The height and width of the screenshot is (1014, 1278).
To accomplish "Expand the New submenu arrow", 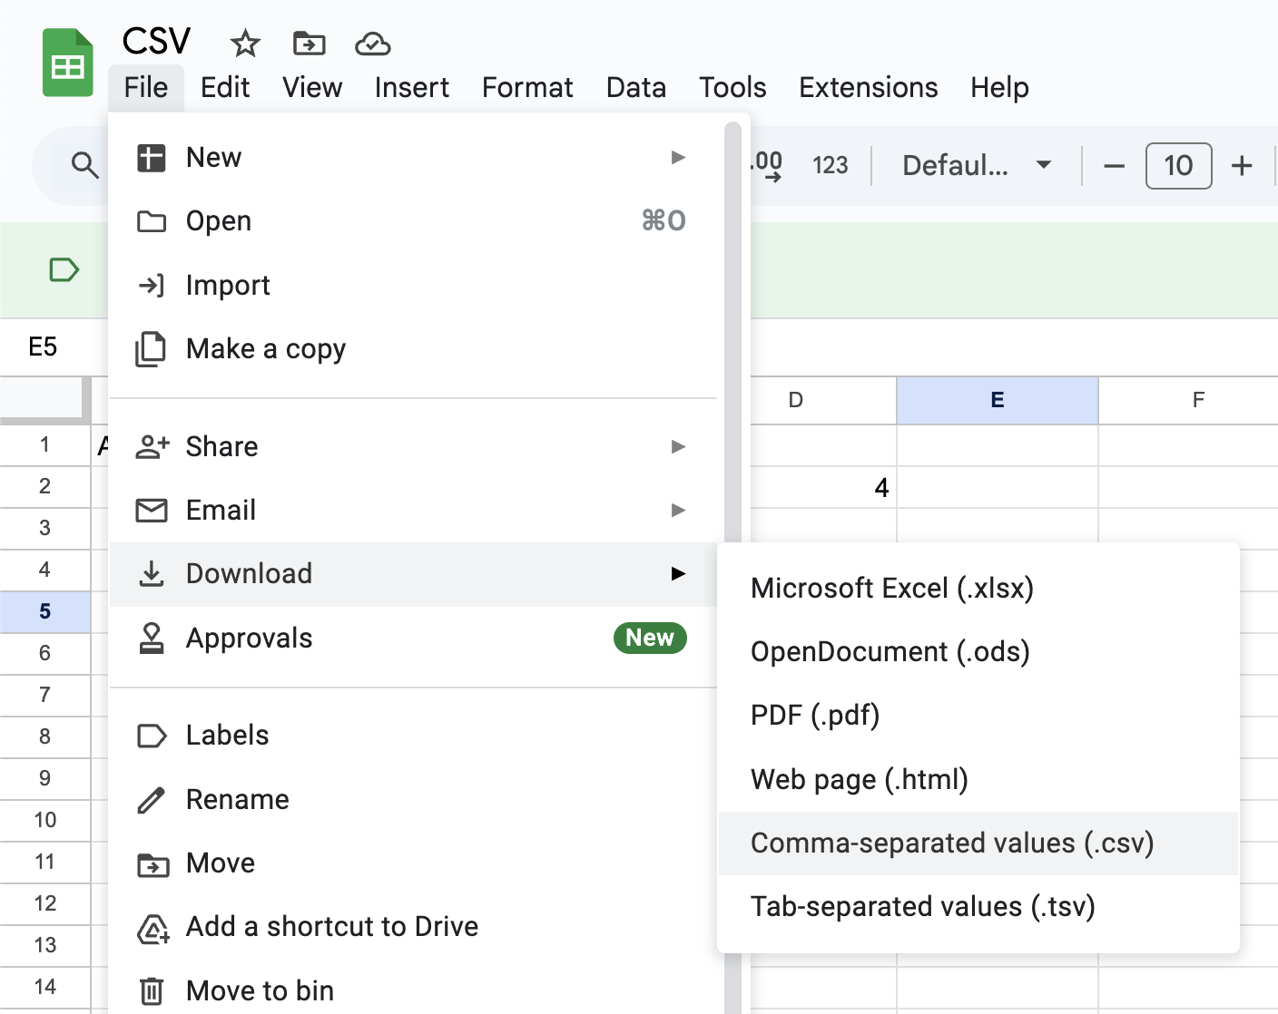I will click(678, 158).
